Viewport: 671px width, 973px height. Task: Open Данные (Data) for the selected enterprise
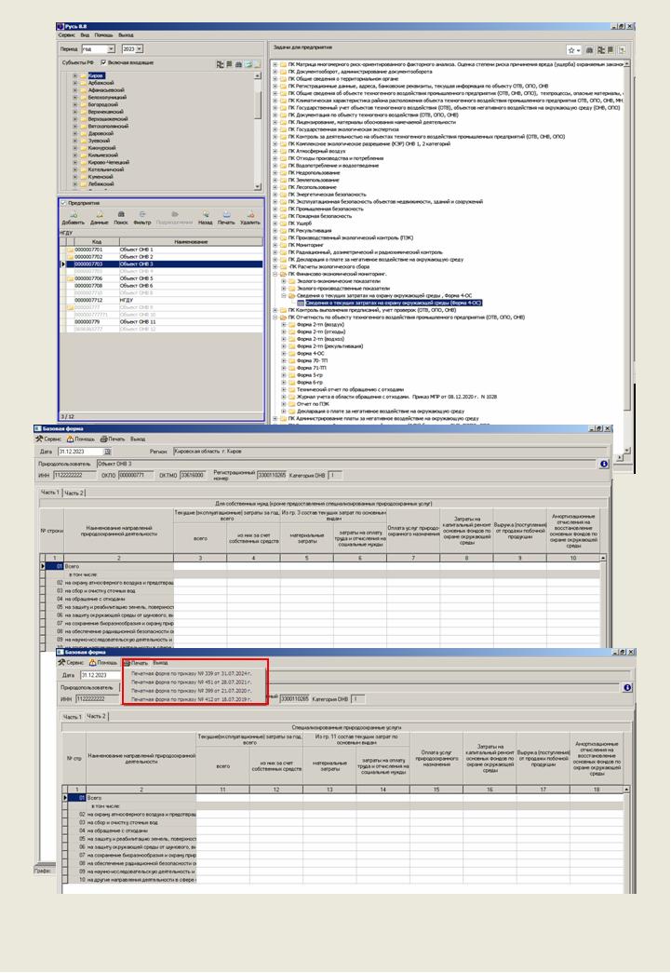point(99,215)
